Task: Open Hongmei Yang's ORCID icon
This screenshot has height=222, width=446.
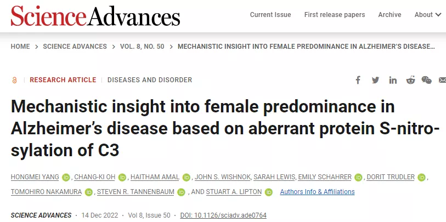Action: [x=66, y=177]
